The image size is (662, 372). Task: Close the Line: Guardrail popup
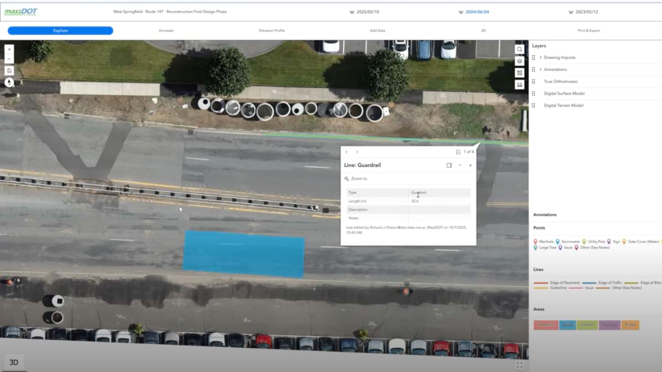471,165
